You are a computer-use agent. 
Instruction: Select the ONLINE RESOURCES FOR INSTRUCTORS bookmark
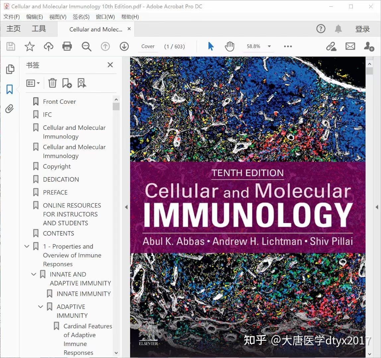pyautogui.click(x=72, y=214)
